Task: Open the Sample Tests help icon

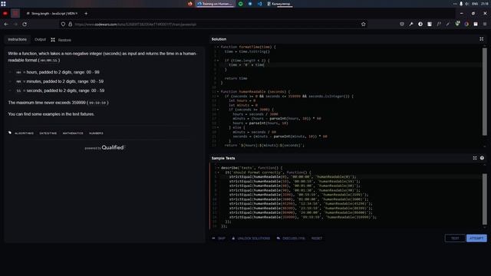Action: [x=482, y=158]
